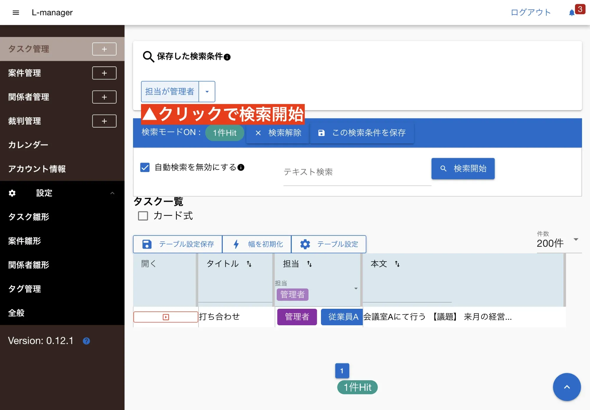The width and height of the screenshot is (590, 410).
Task: Click the 検索開始 button
Action: pos(463,169)
